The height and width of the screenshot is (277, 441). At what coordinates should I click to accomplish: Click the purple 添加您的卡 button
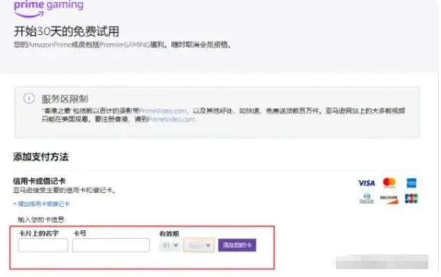pos(237,245)
